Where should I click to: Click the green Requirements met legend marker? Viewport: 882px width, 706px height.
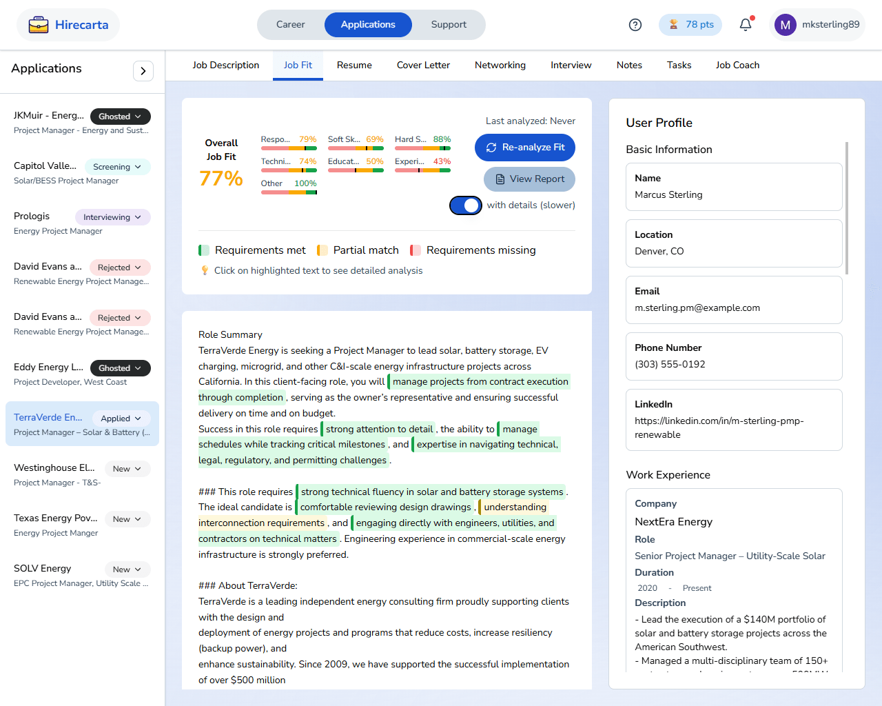pos(204,250)
